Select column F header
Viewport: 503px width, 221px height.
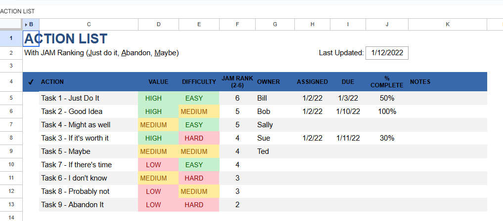pos(237,24)
